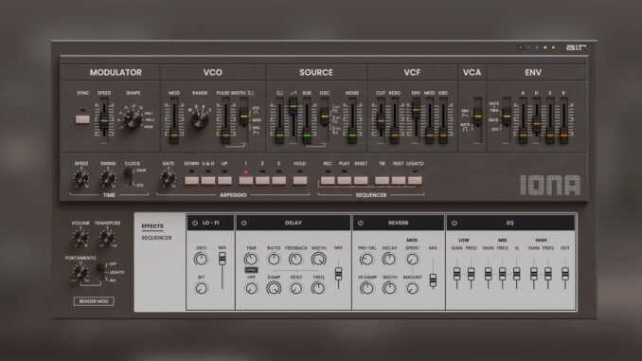Click the arpeggio GATE knob

pyautogui.click(x=168, y=178)
